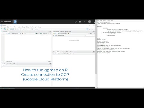Click the New File icon in RStudio toolbar
The width and height of the screenshot is (144, 108).
1,29
